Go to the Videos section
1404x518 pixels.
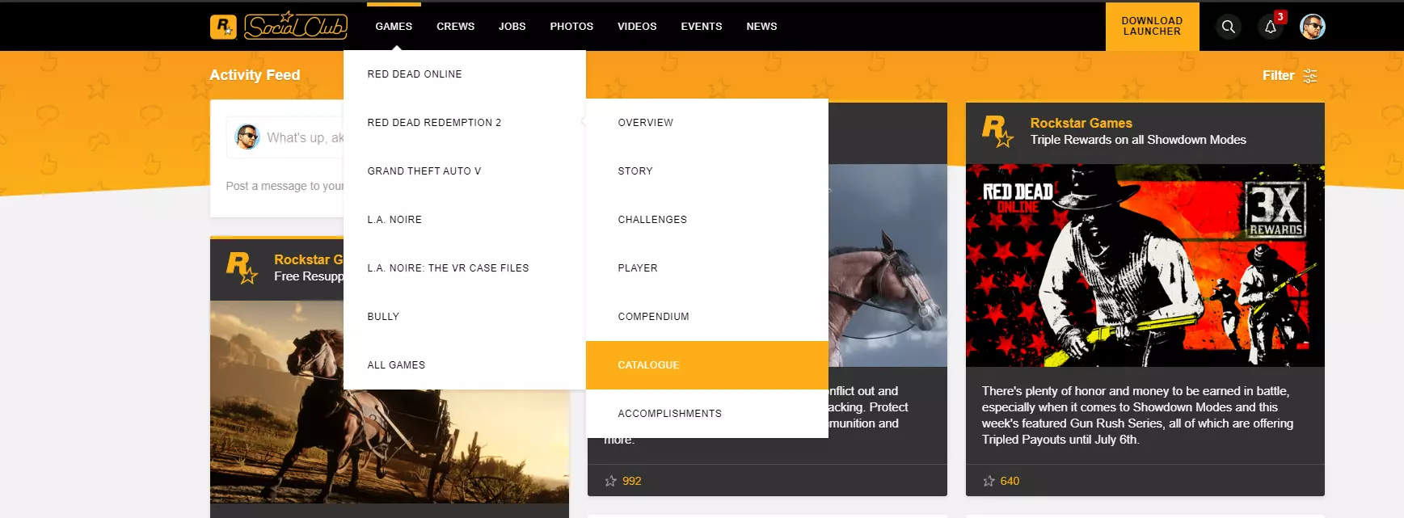click(x=637, y=26)
